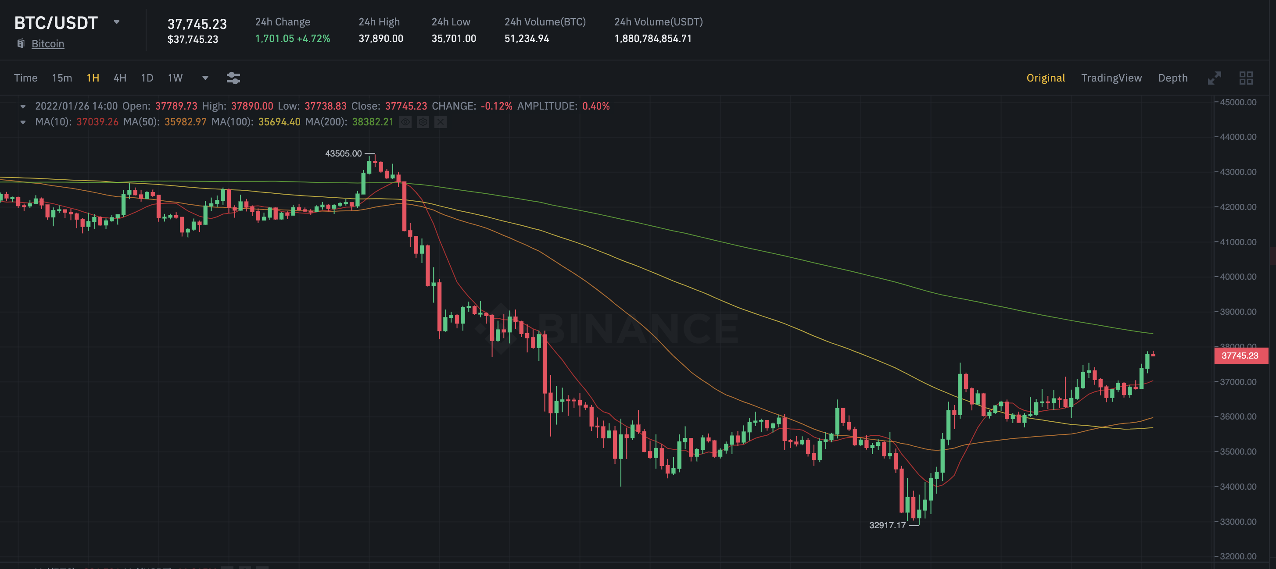Expand more time intervals dropdown arrow
This screenshot has width=1276, height=569.
coord(205,78)
